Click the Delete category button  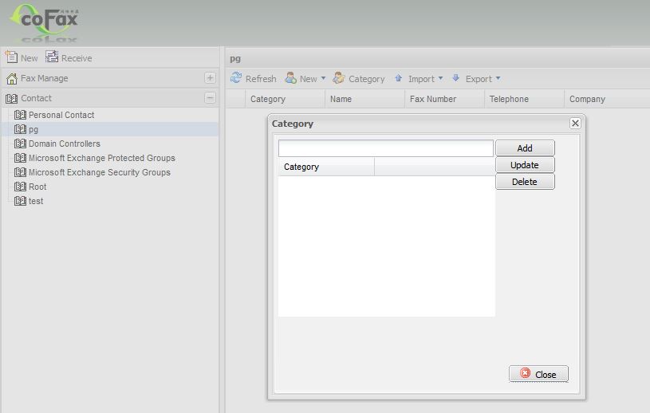(525, 182)
